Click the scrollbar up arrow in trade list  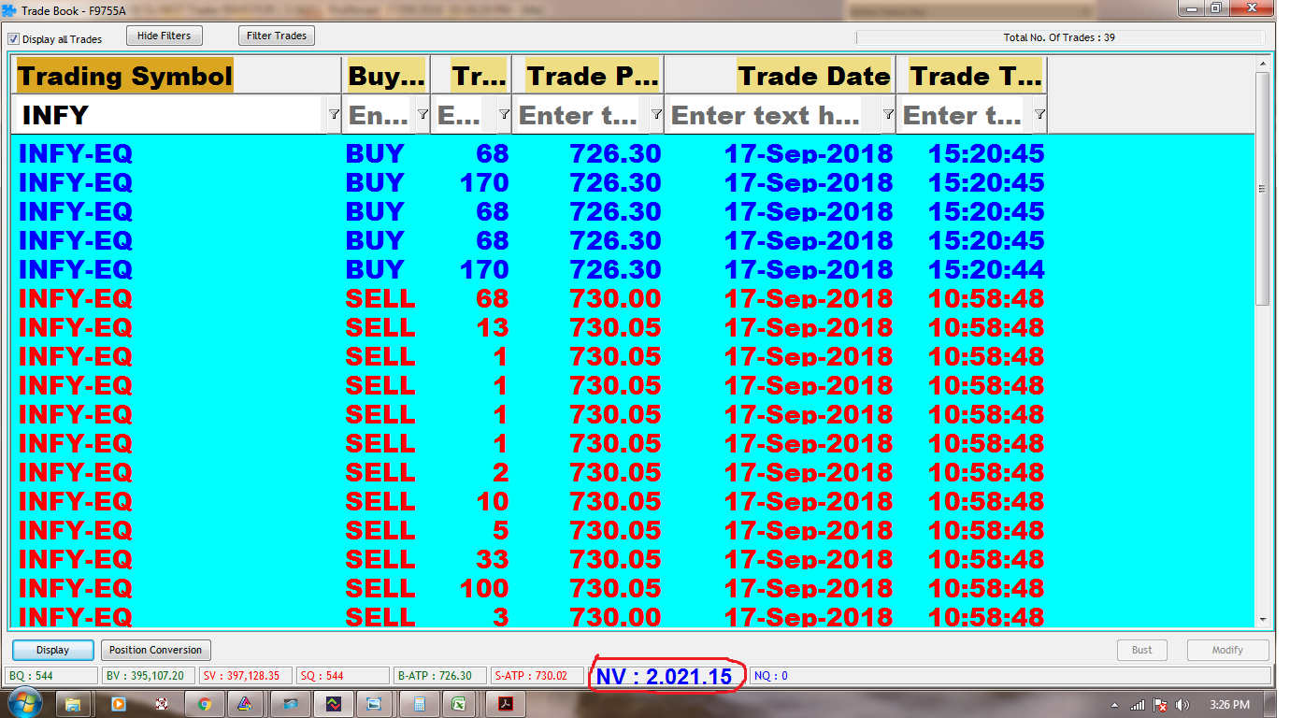tap(1263, 64)
